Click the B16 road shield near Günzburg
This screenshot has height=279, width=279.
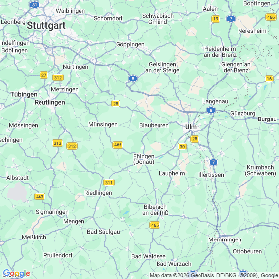(x=269, y=79)
